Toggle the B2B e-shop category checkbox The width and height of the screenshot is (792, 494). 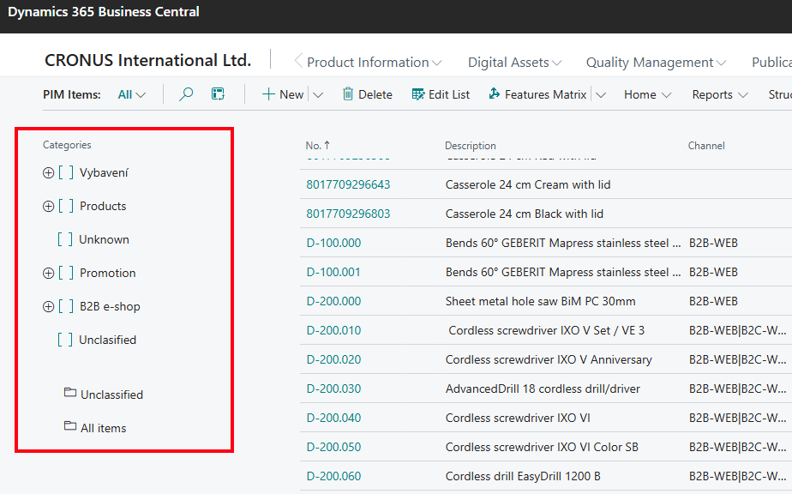66,307
